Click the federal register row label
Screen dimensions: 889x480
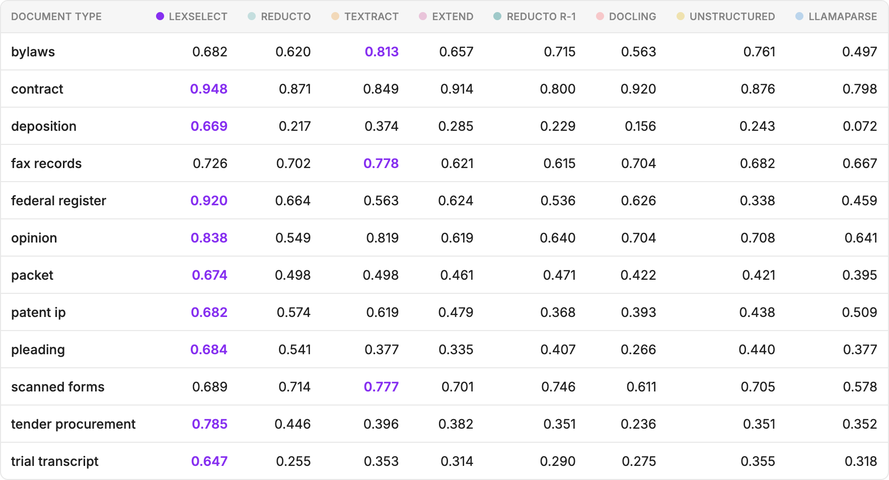[x=58, y=201]
